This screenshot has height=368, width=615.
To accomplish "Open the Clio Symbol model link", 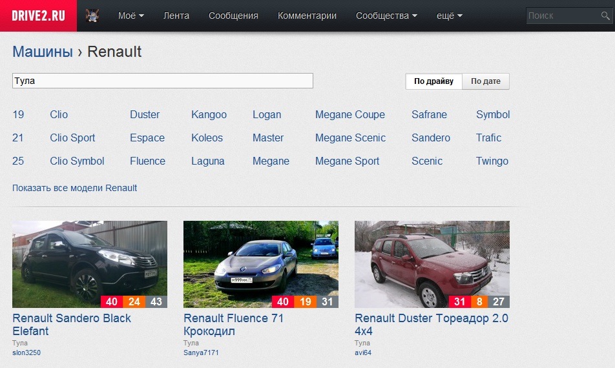I will point(77,161).
